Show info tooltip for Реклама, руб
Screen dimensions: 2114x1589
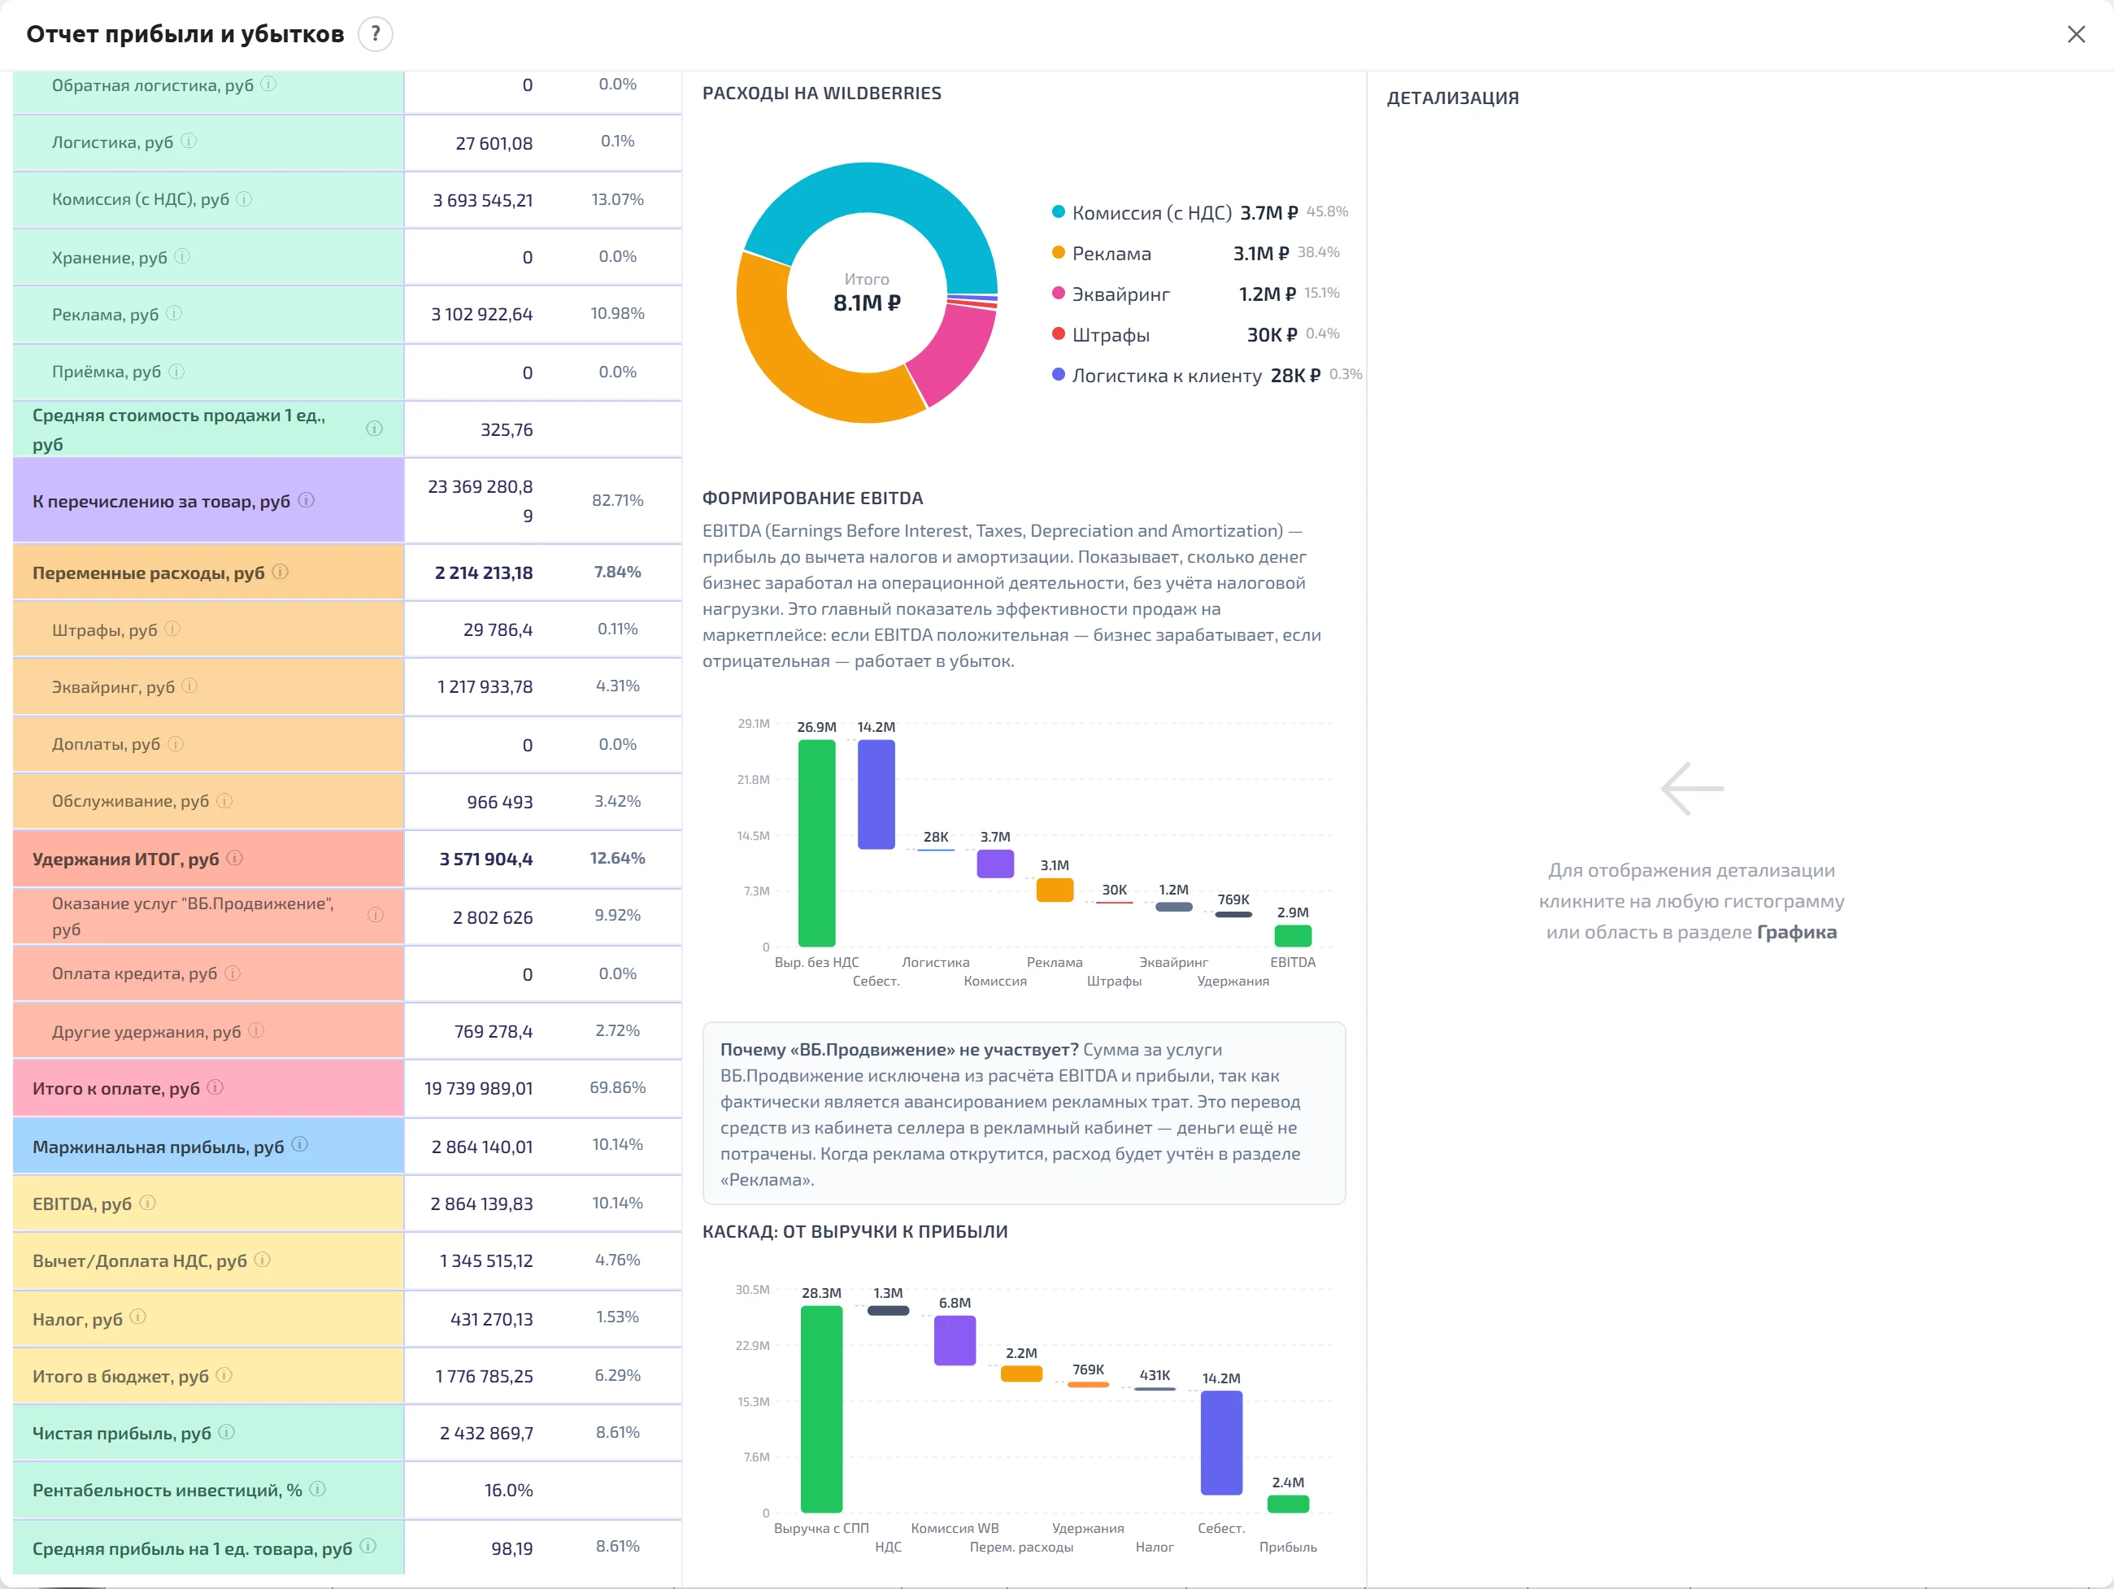pos(174,314)
